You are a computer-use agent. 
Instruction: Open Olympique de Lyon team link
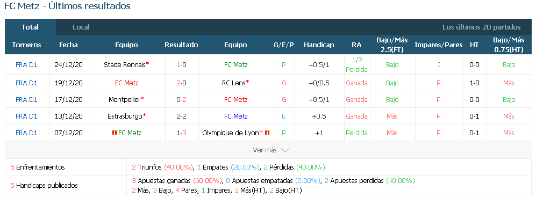tap(231, 133)
